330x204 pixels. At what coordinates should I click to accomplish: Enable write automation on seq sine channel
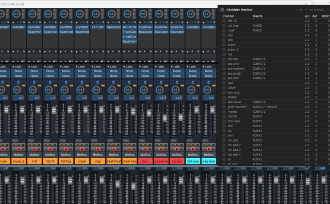click(x=213, y=149)
